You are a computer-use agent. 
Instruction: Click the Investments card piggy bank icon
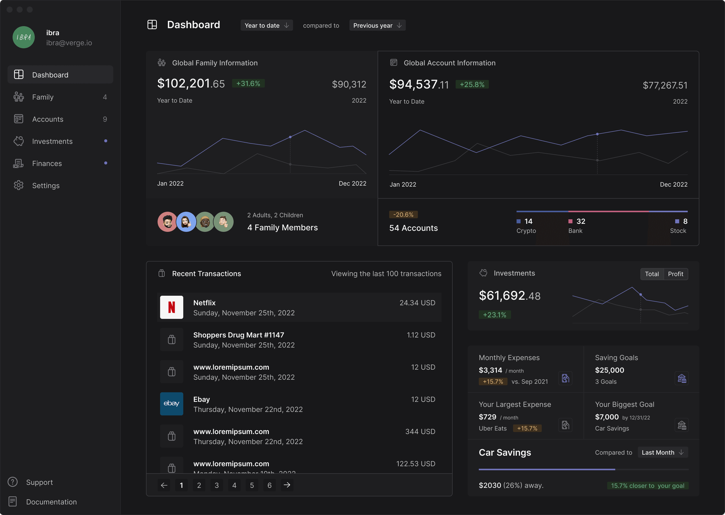pos(483,273)
